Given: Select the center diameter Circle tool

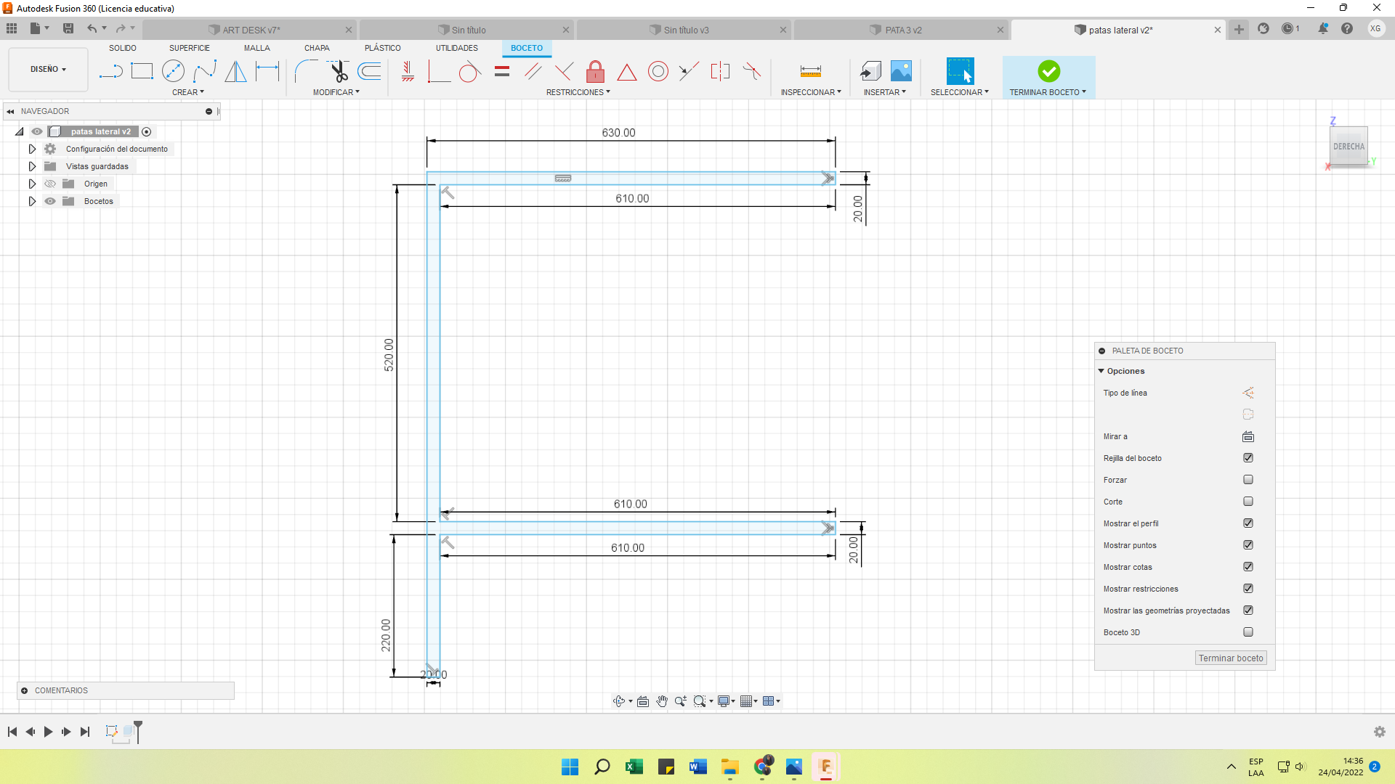Looking at the screenshot, I should 173,71.
